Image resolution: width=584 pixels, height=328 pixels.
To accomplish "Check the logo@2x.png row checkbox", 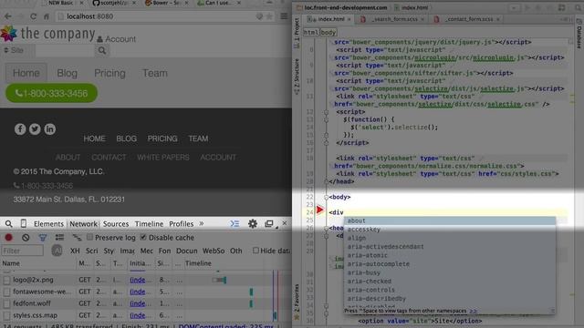I will (6, 280).
